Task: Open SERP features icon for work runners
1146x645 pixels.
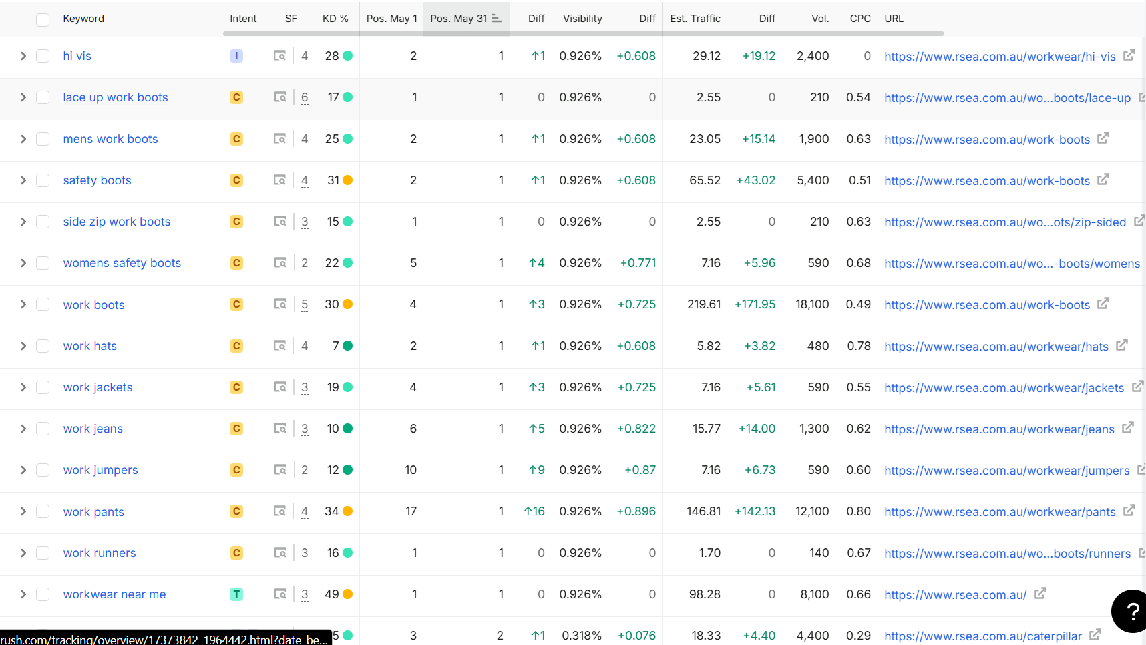Action: point(280,553)
